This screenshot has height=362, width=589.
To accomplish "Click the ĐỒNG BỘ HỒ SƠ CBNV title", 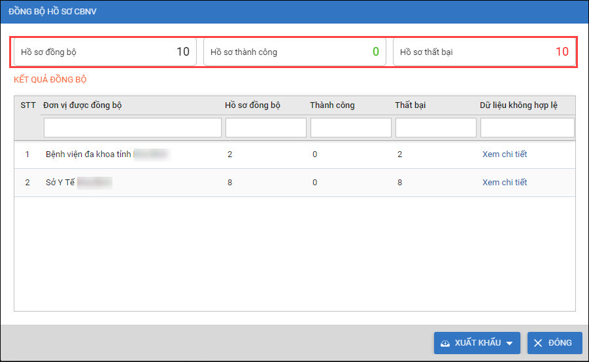I will [52, 11].
